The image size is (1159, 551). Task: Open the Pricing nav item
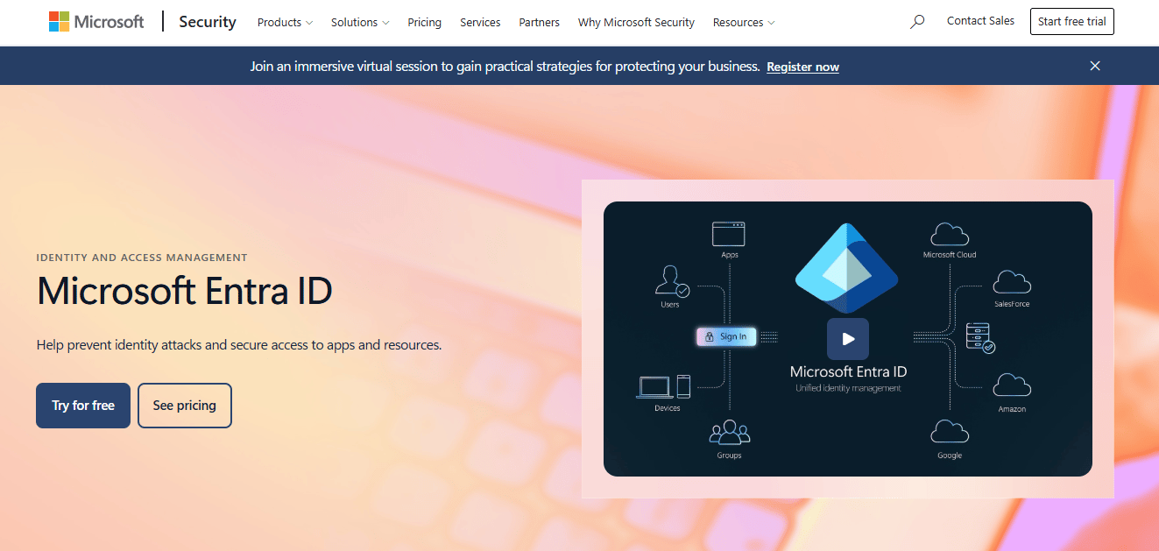pyautogui.click(x=425, y=22)
